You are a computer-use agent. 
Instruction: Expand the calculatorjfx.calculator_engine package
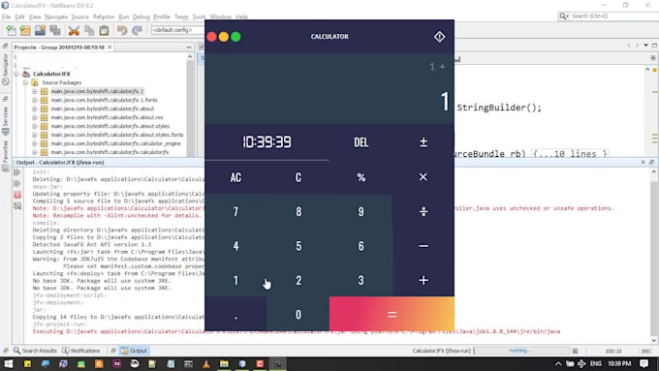point(35,143)
